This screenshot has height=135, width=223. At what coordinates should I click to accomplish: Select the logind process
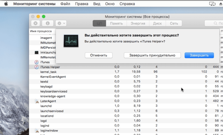[45, 126]
